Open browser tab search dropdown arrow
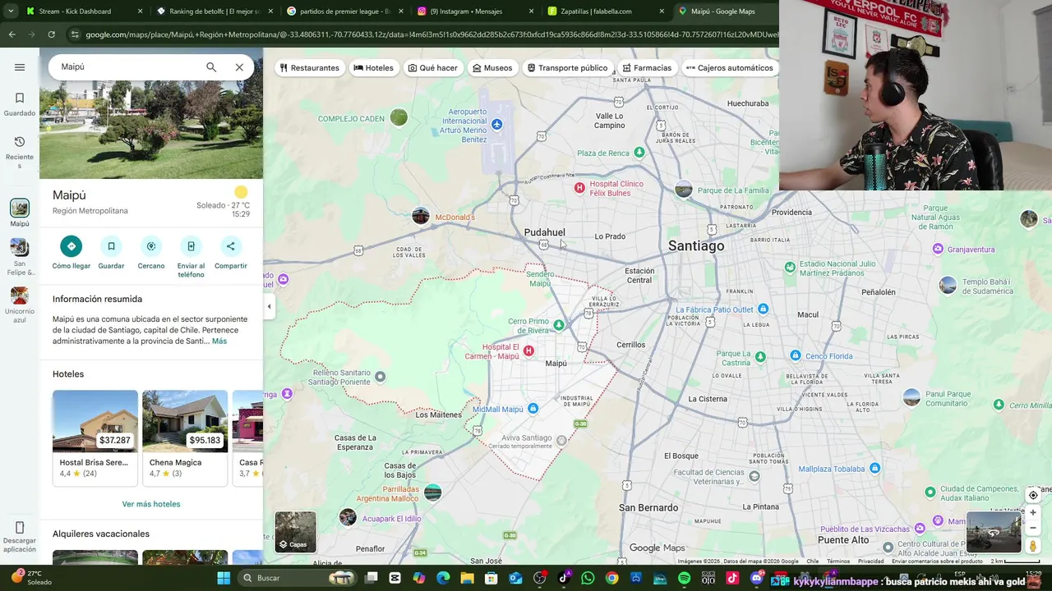This screenshot has height=591, width=1052. [x=10, y=11]
